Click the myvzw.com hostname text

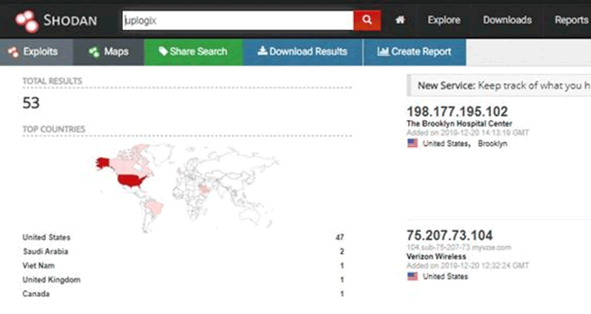pyautogui.click(x=459, y=247)
